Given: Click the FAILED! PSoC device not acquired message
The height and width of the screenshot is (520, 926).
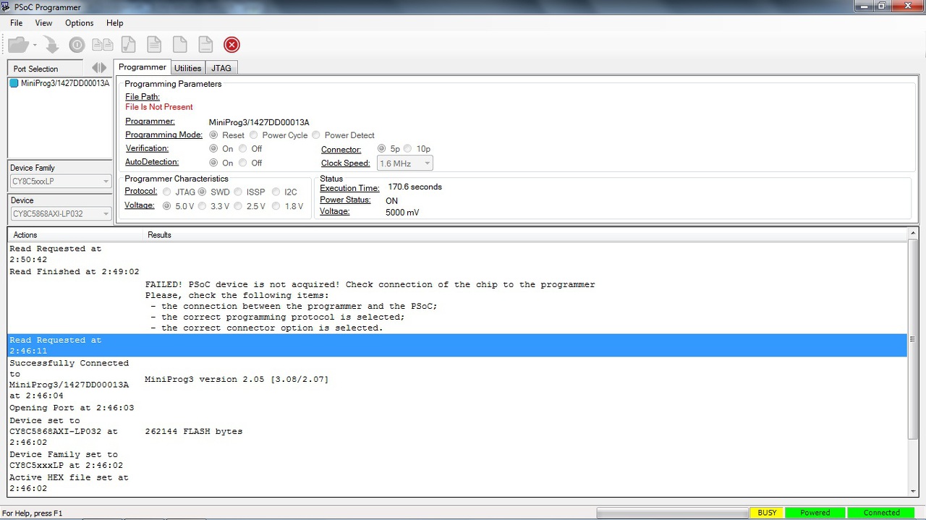Looking at the screenshot, I should click(370, 285).
